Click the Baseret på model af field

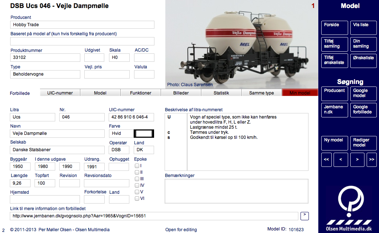[x=82, y=41]
